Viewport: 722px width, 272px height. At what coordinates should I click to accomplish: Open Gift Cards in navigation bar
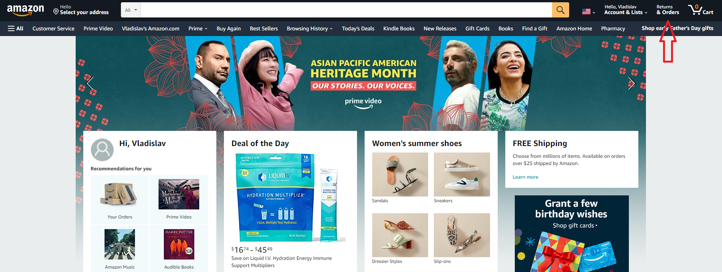pos(477,28)
